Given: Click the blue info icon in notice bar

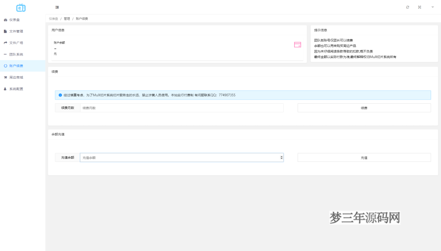Looking at the screenshot, I should click(x=60, y=95).
